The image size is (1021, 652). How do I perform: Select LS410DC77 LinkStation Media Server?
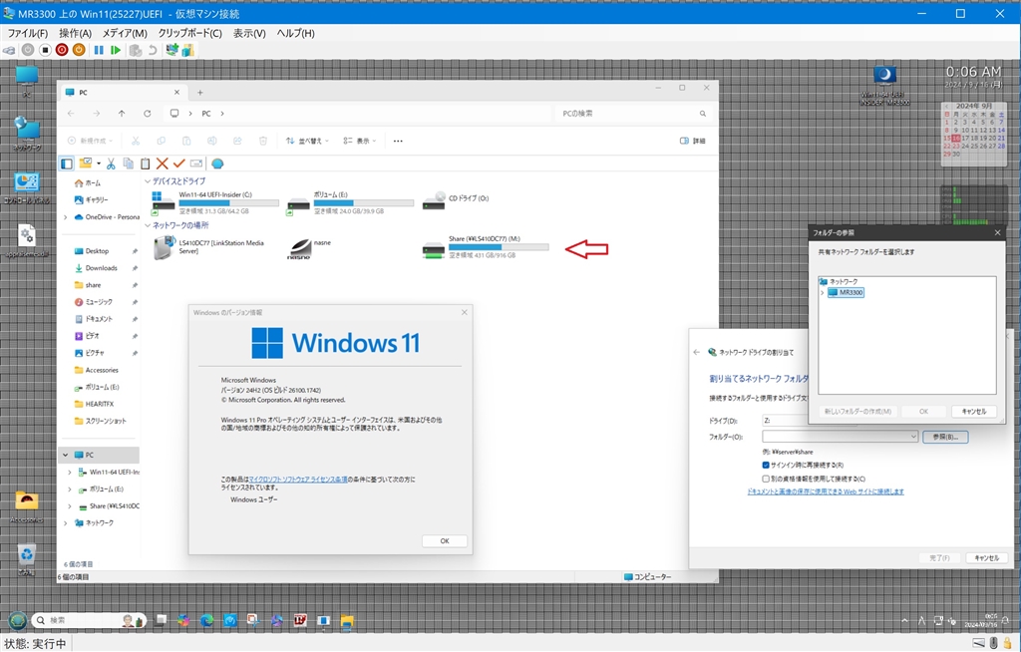tap(209, 247)
